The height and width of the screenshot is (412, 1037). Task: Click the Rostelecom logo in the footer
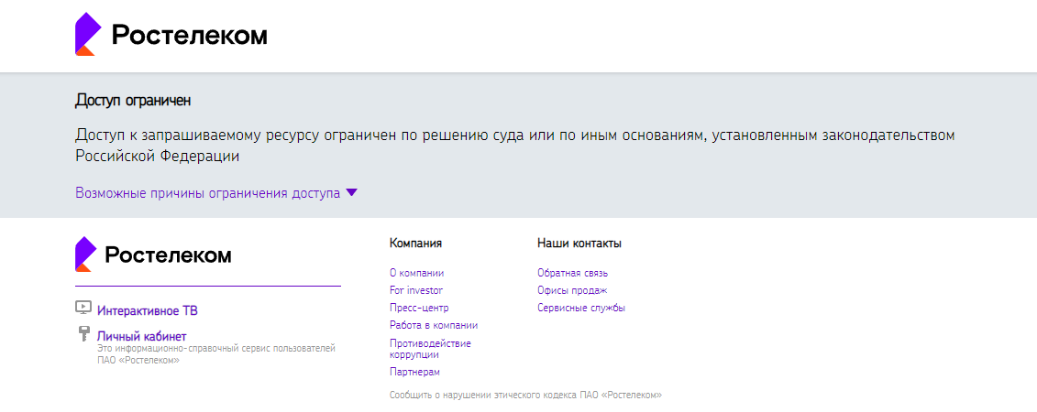153,255
